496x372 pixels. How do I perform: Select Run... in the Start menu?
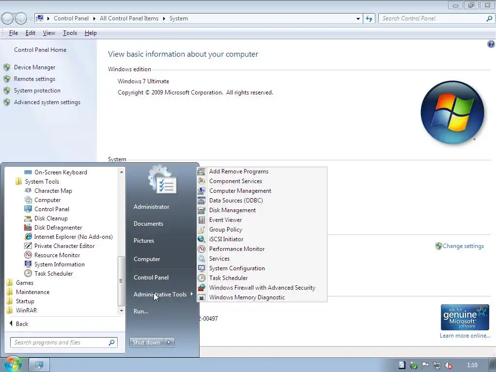pyautogui.click(x=141, y=311)
